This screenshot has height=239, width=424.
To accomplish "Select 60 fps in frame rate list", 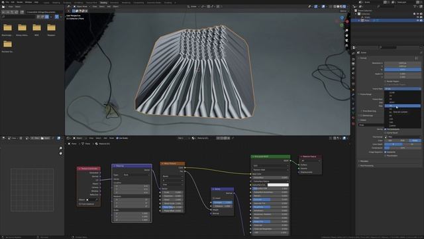I will [x=403, y=116].
